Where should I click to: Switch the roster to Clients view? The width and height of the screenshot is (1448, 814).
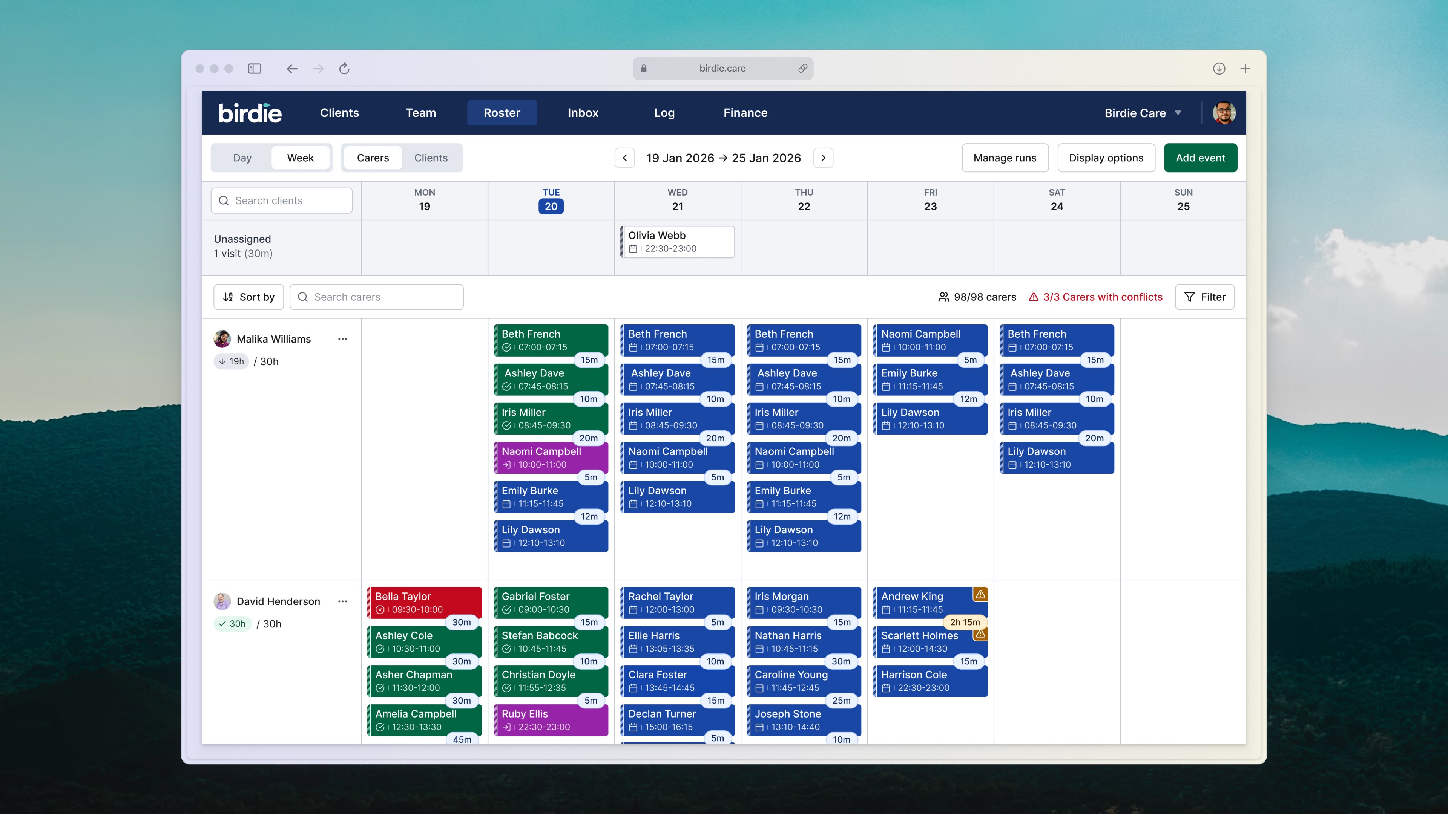tap(431, 158)
